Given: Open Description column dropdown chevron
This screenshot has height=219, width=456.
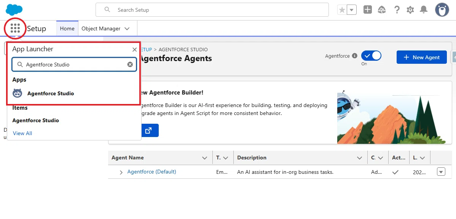Looking at the screenshot, I should click(x=359, y=158).
